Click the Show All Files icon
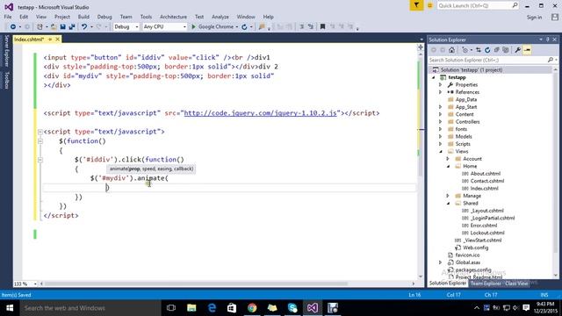The width and height of the screenshot is (562, 316). [506, 50]
